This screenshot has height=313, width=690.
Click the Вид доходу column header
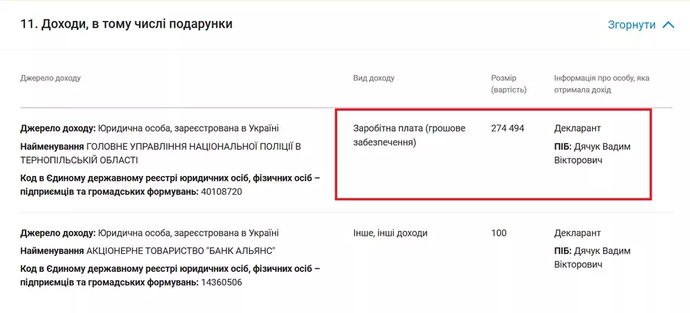coord(374,78)
